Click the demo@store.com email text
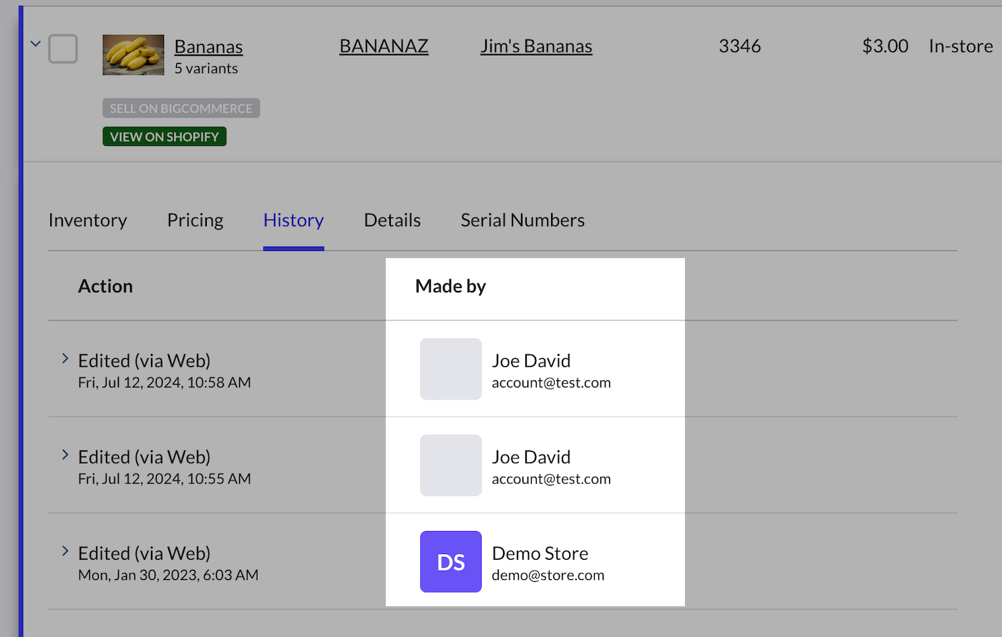The image size is (1002, 637). (x=548, y=576)
